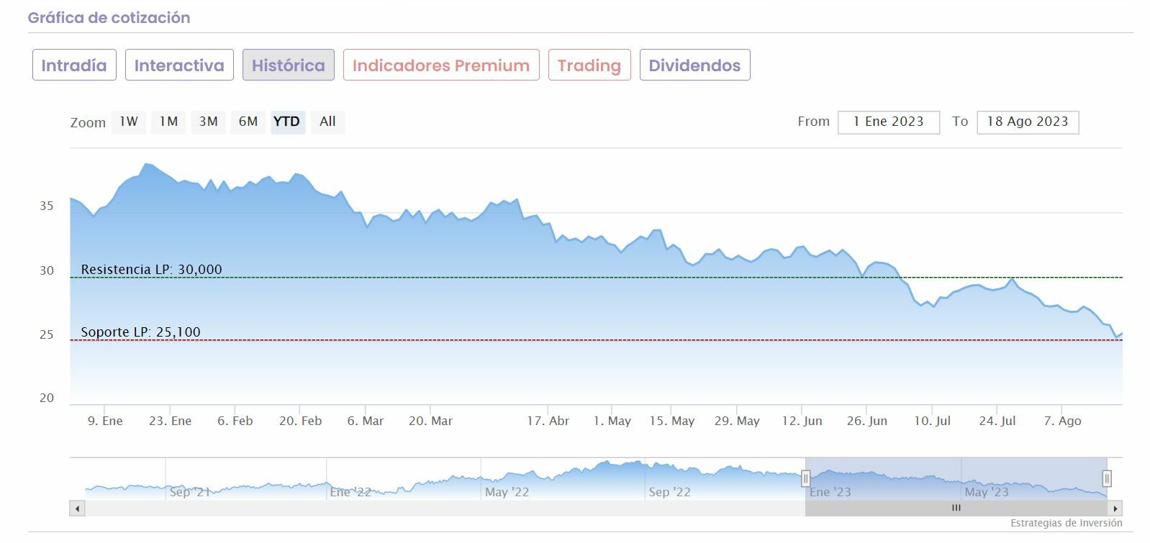Open Indicadores Premium tab
The height and width of the screenshot is (543, 1150).
pyautogui.click(x=441, y=65)
